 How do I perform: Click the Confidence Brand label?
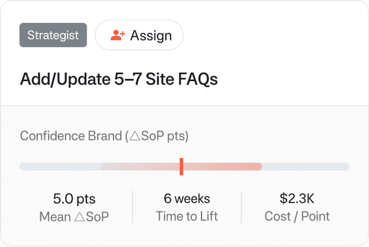point(104,136)
